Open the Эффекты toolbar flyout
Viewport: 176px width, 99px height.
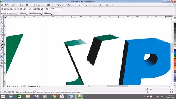coord(48,13)
